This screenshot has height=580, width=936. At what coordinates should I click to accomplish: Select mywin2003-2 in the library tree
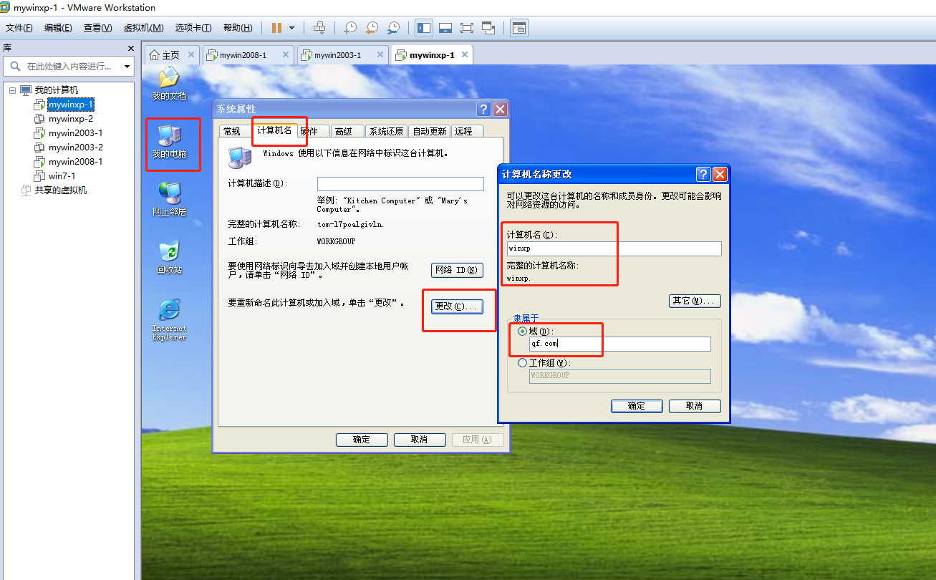coord(75,148)
